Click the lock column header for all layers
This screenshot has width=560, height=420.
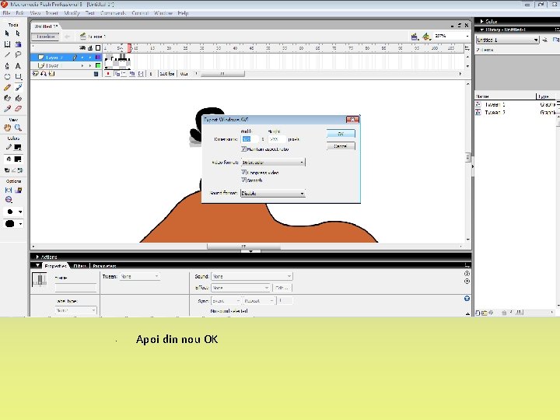90,48
